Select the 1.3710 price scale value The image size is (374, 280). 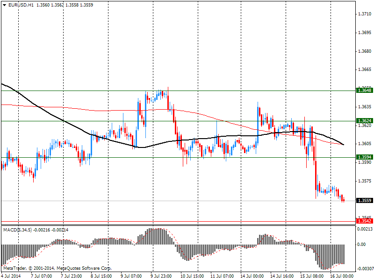coord(365,14)
